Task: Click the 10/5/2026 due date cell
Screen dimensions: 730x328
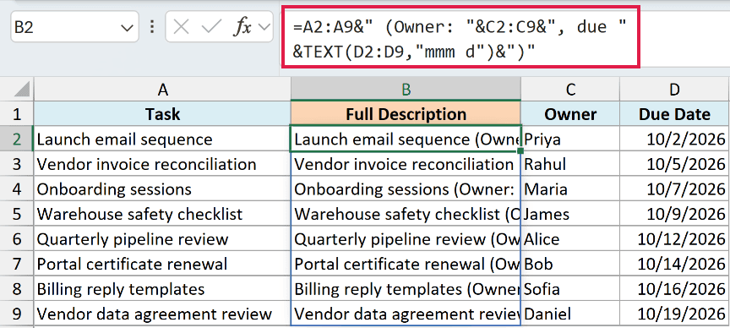Action: (674, 164)
